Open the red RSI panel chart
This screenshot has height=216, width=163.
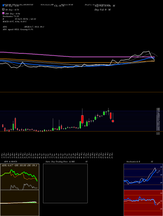click(x=143, y=203)
